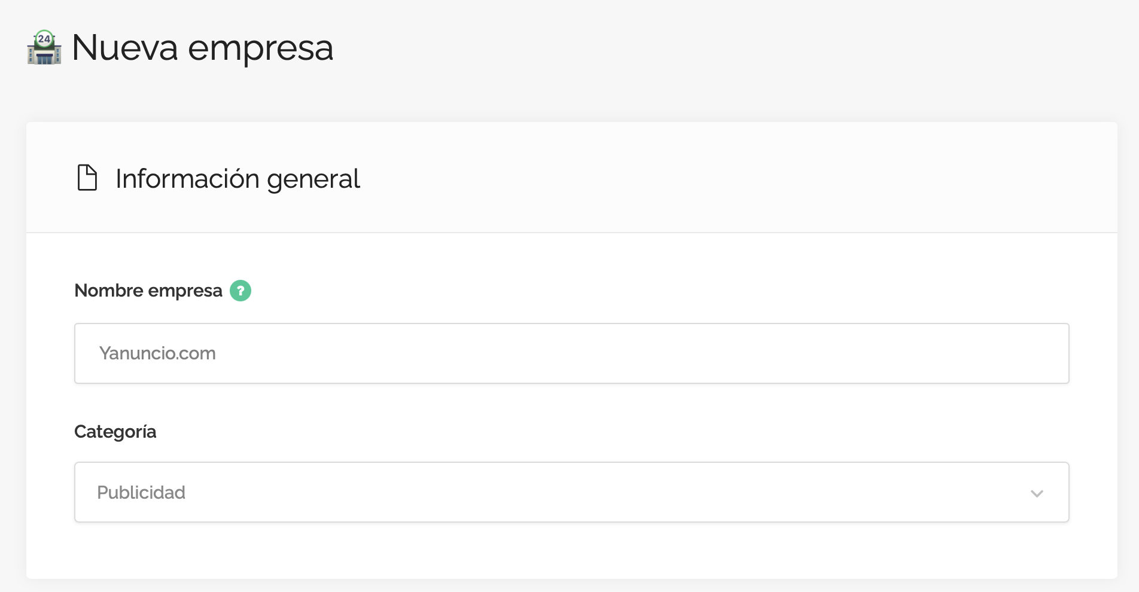This screenshot has height=592, width=1139.
Task: Click empty card area below the Categoría dropdown
Action: point(571,553)
